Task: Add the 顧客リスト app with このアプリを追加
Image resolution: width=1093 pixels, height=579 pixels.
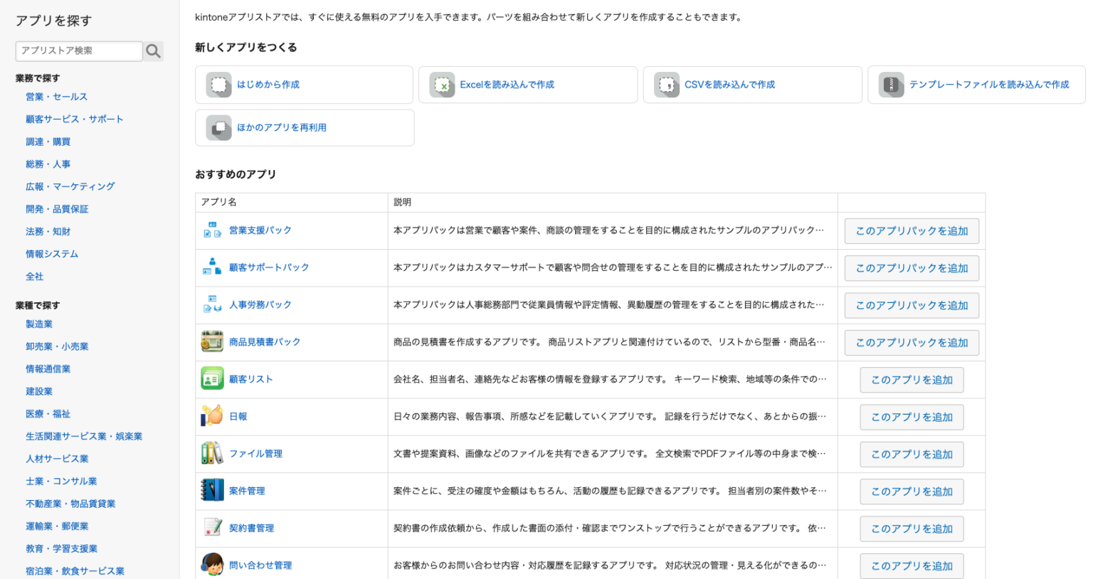Action: click(x=912, y=379)
